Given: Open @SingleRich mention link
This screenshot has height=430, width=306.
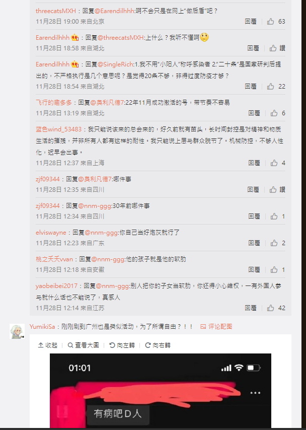Looking at the screenshot, I should (x=115, y=64).
